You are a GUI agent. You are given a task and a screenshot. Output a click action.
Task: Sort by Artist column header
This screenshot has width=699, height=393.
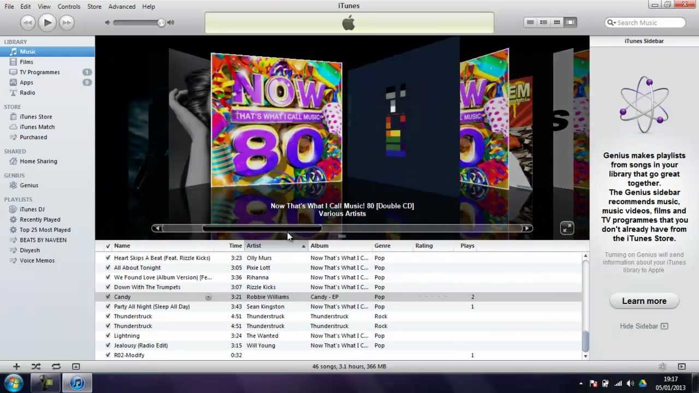276,246
